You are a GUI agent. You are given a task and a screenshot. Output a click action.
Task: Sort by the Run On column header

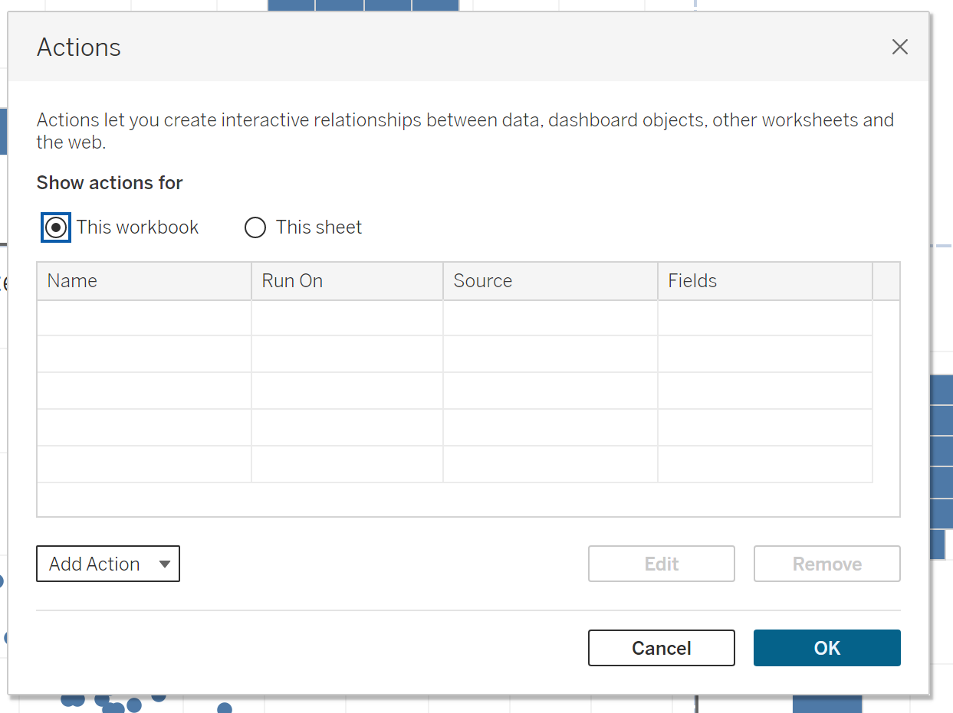(x=347, y=281)
